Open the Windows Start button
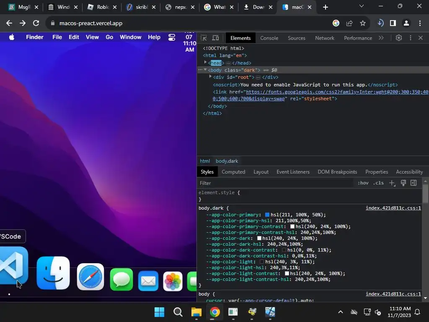 (x=160, y=312)
